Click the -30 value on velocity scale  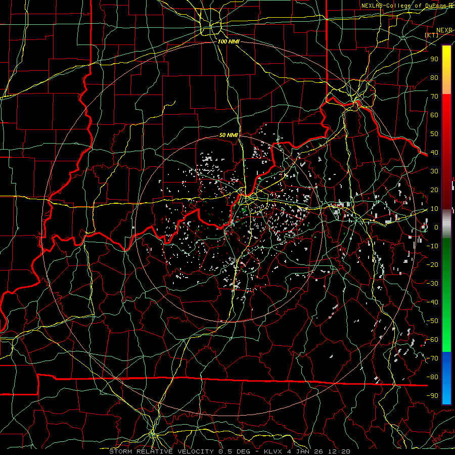[x=432, y=284]
